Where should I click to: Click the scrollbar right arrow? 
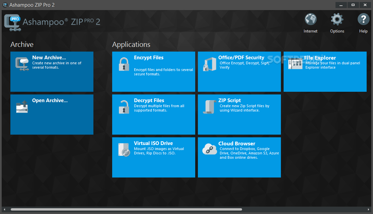[x=369, y=209]
